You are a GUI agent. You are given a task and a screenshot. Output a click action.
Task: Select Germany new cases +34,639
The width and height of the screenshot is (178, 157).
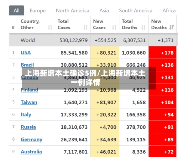pyautogui.click(x=106, y=140)
